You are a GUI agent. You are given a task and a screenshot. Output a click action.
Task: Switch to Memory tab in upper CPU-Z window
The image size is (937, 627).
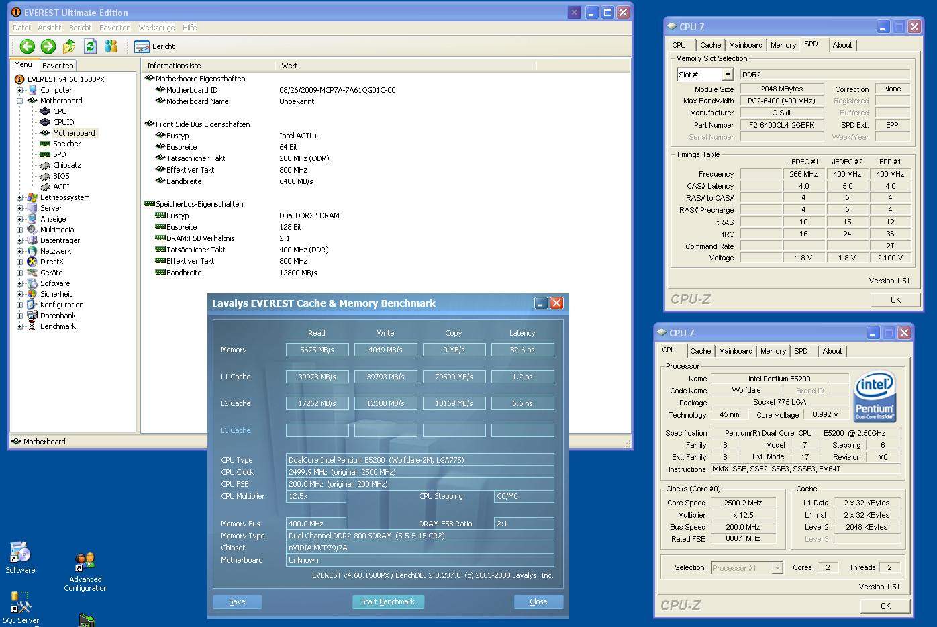(783, 45)
